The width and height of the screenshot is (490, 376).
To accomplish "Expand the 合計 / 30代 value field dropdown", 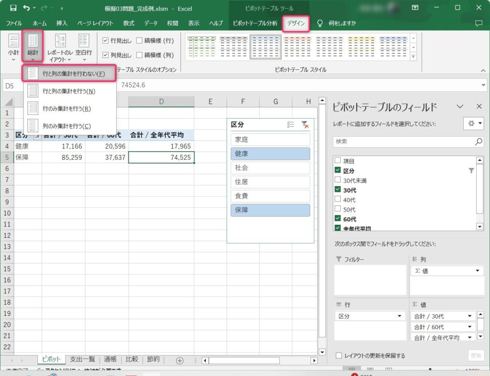I will tap(469, 316).
